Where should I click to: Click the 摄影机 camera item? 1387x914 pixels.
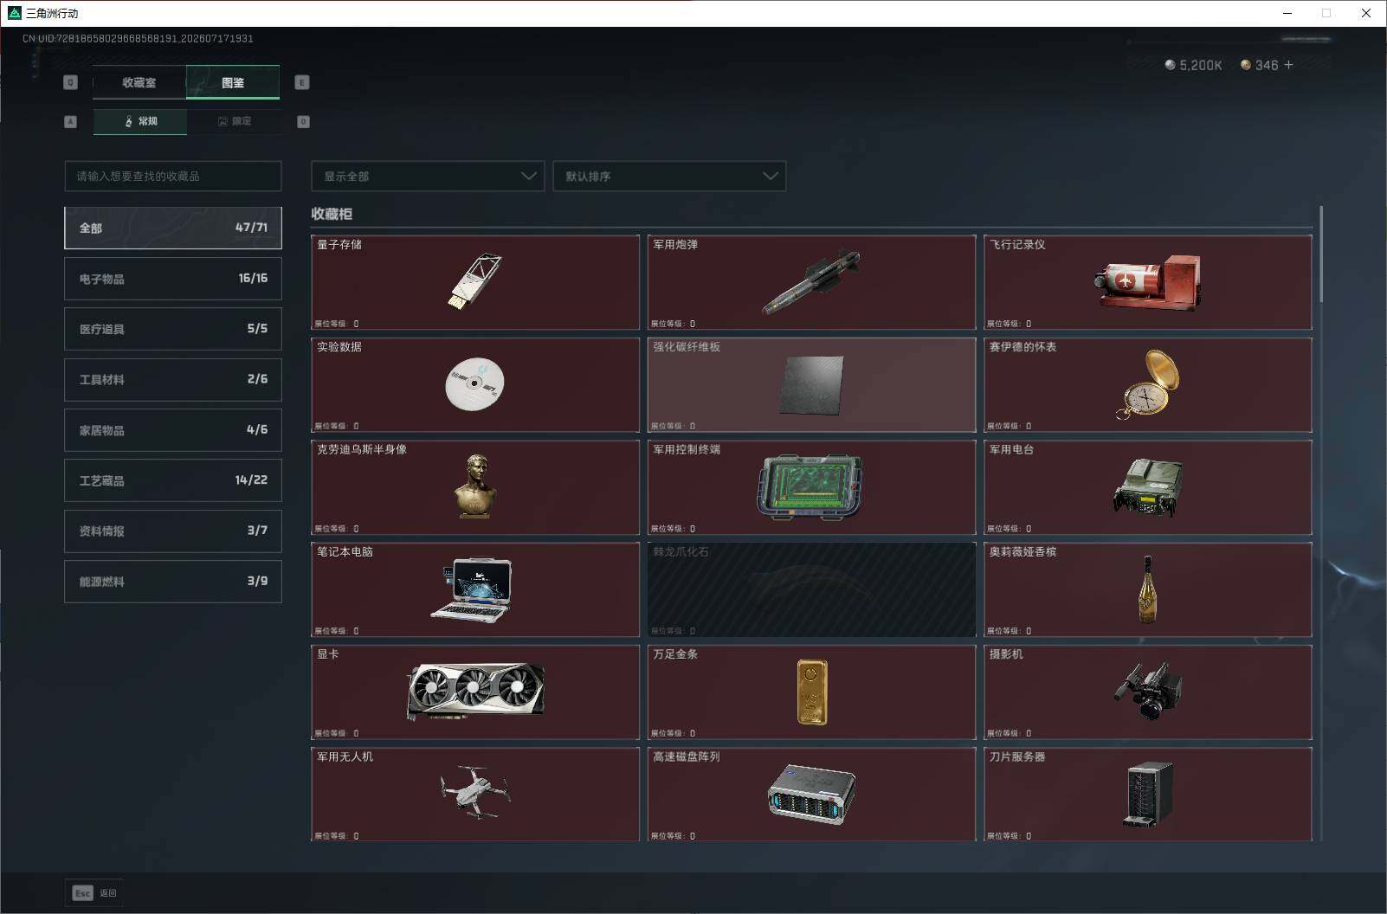click(1148, 692)
